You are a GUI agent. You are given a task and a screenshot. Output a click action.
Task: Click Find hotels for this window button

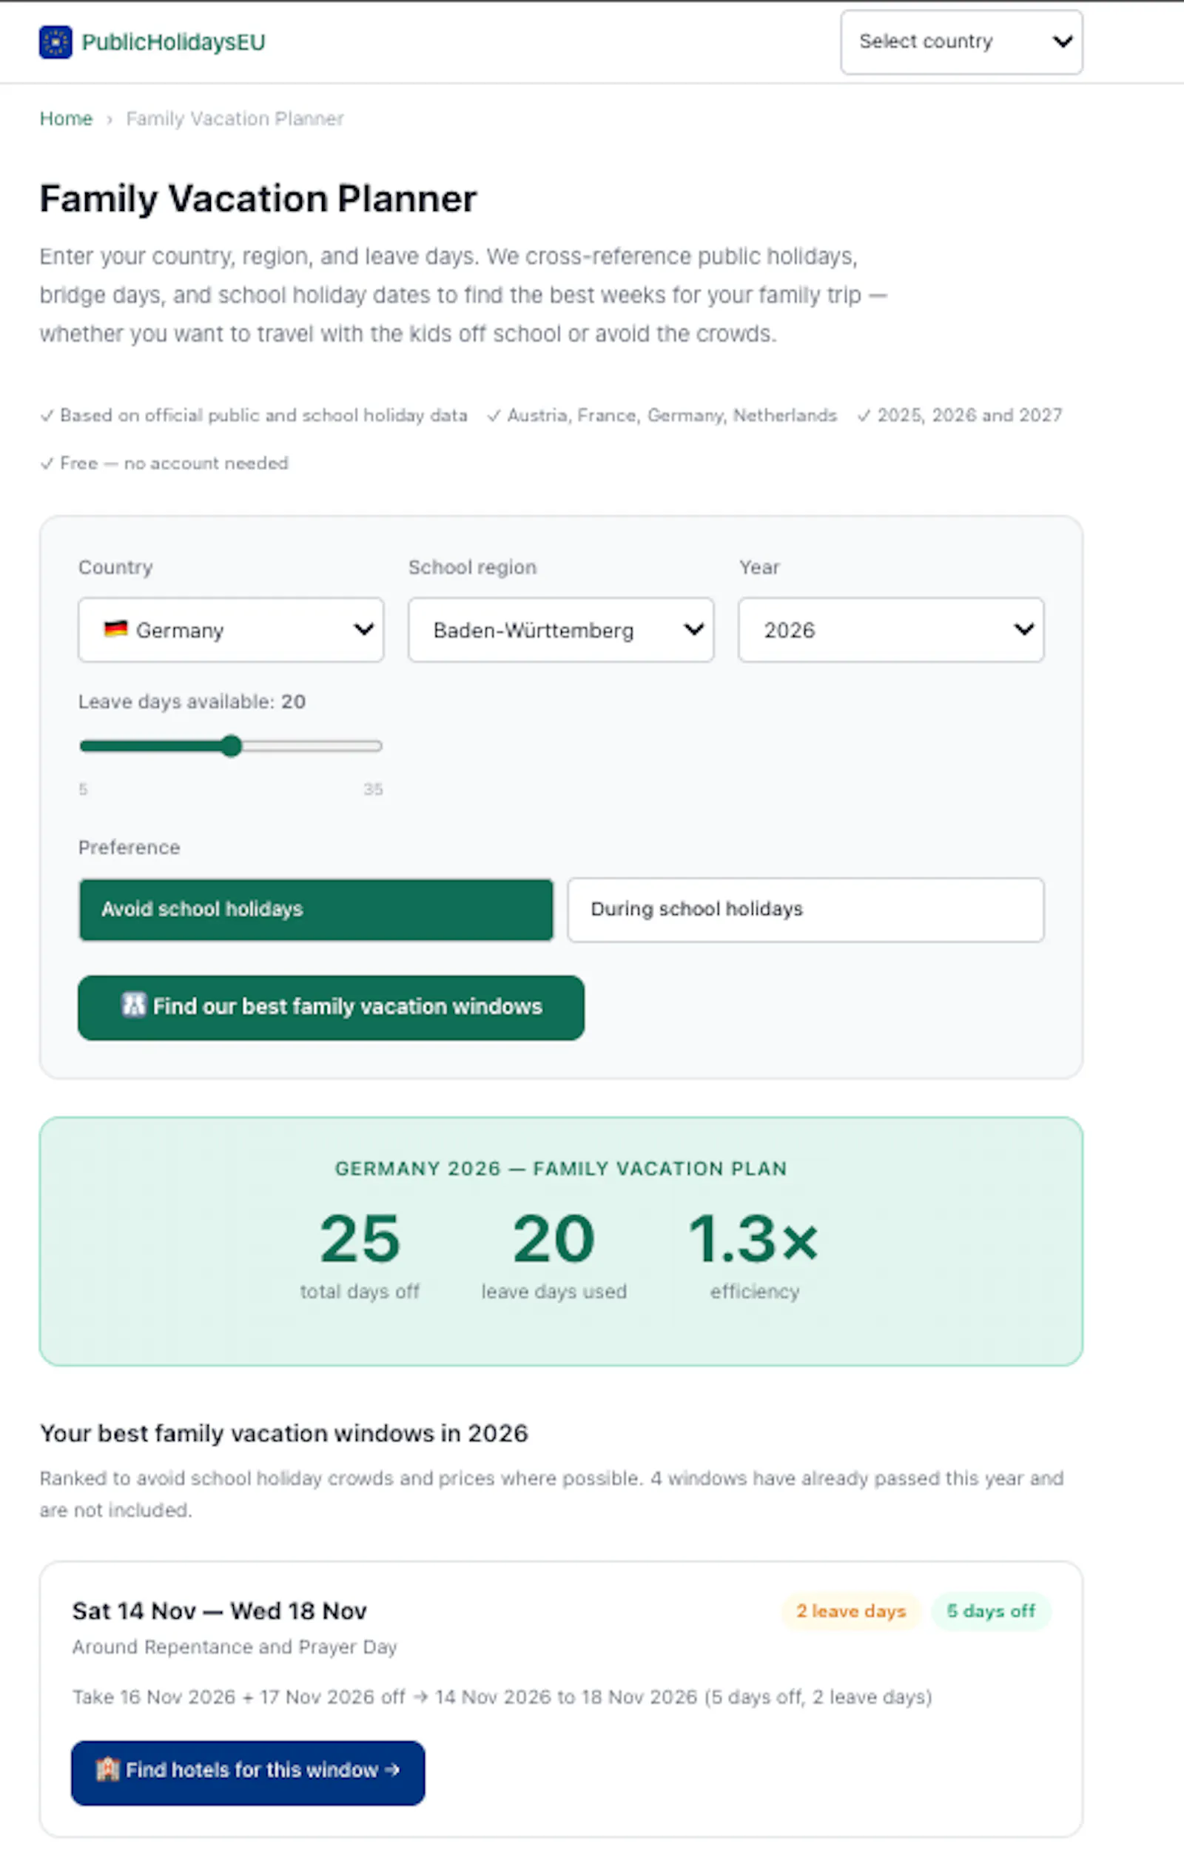click(x=248, y=1772)
